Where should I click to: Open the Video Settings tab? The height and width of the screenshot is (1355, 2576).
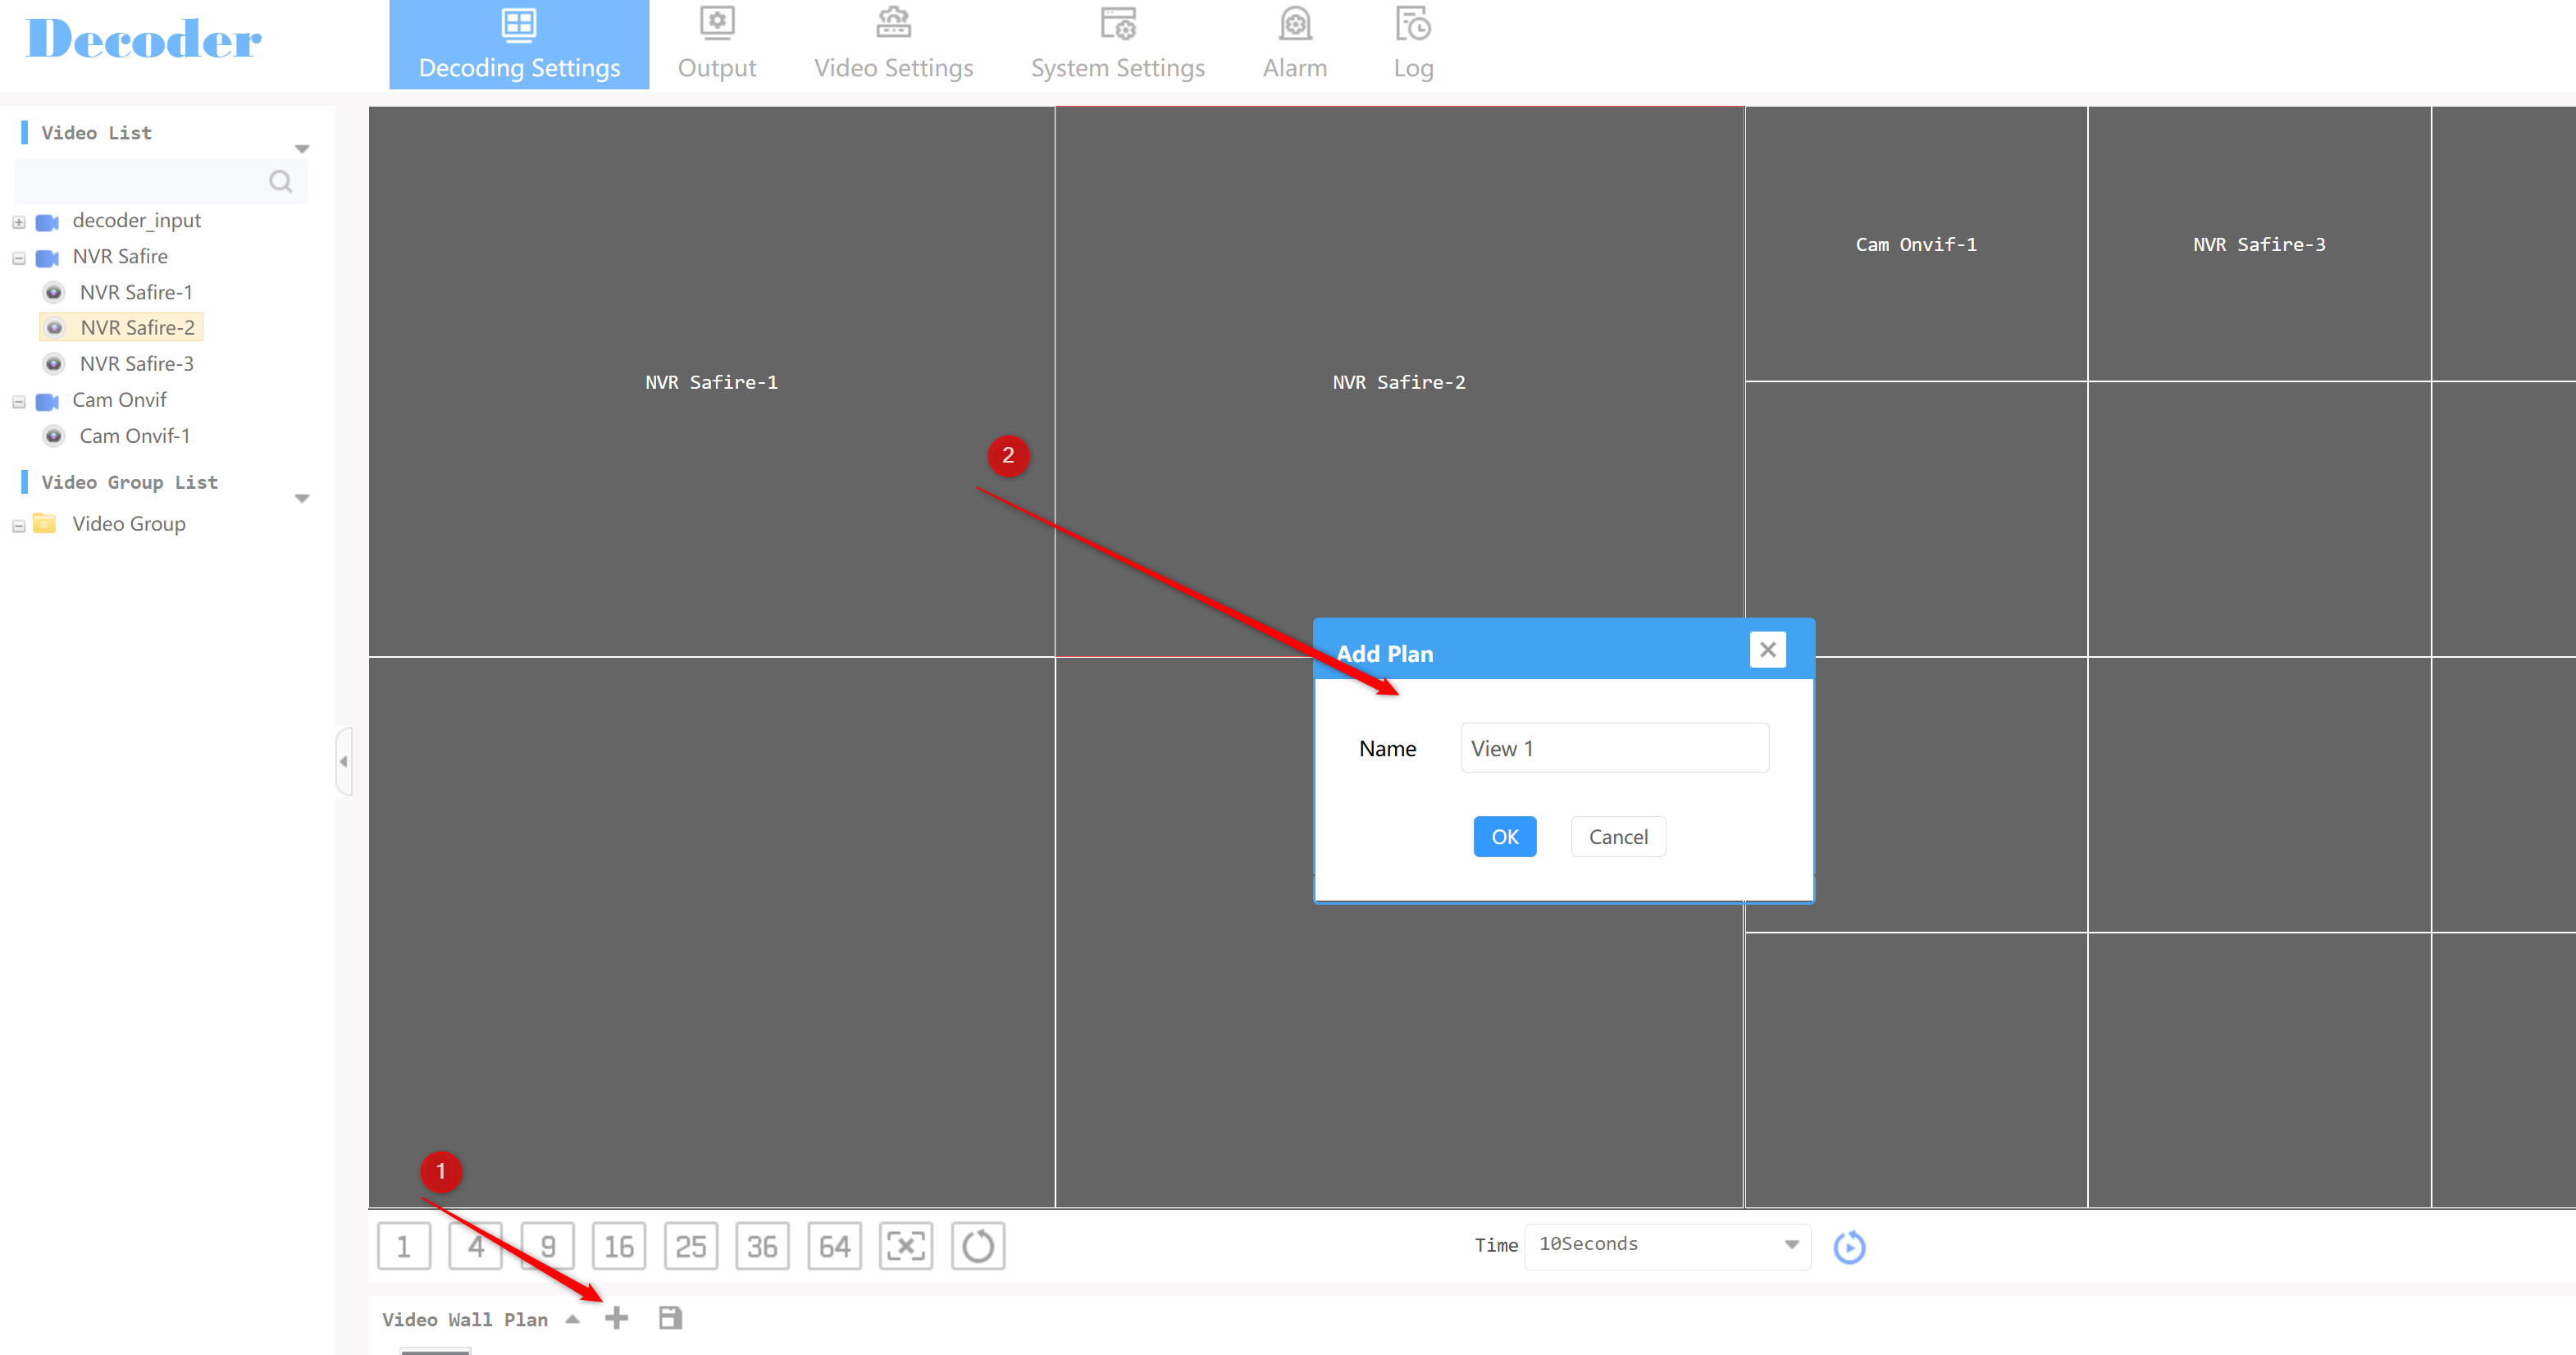click(893, 45)
